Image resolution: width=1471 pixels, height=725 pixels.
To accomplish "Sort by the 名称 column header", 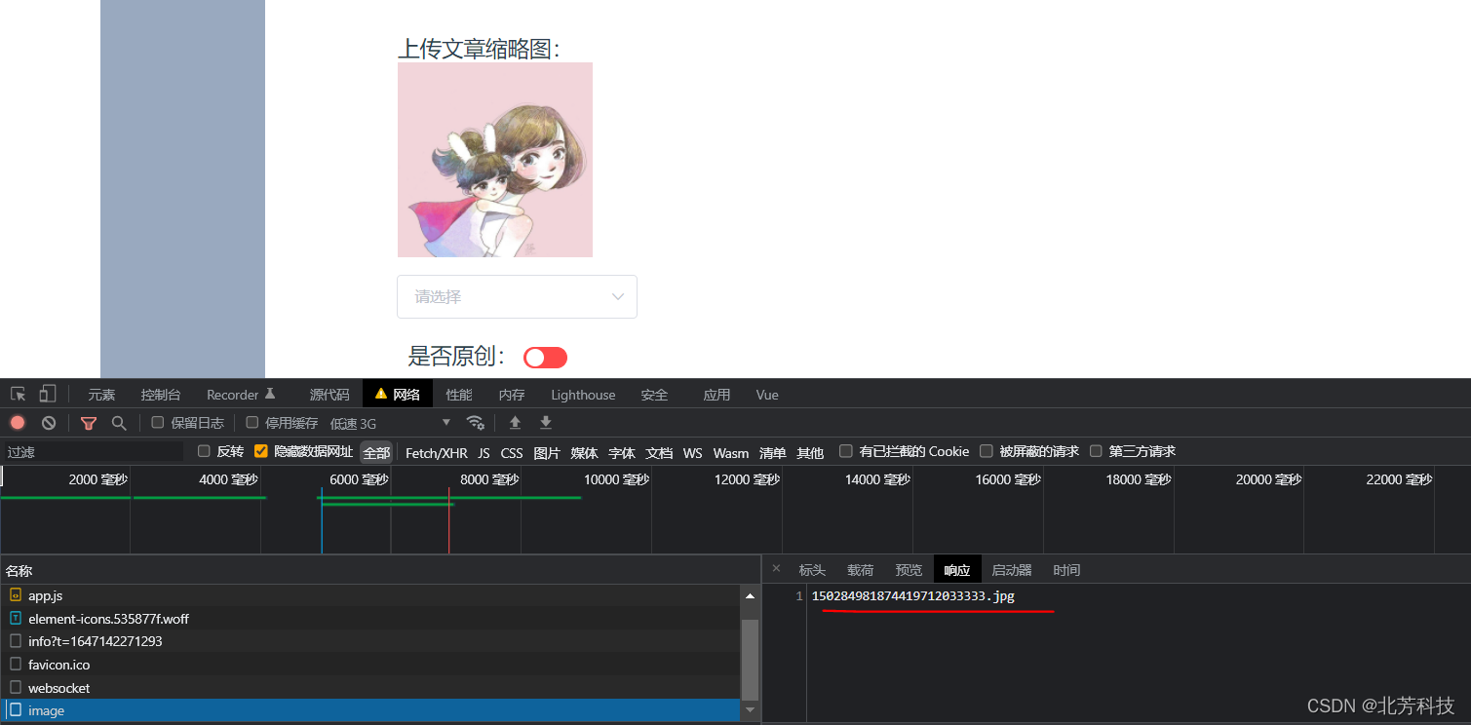I will click(x=380, y=570).
